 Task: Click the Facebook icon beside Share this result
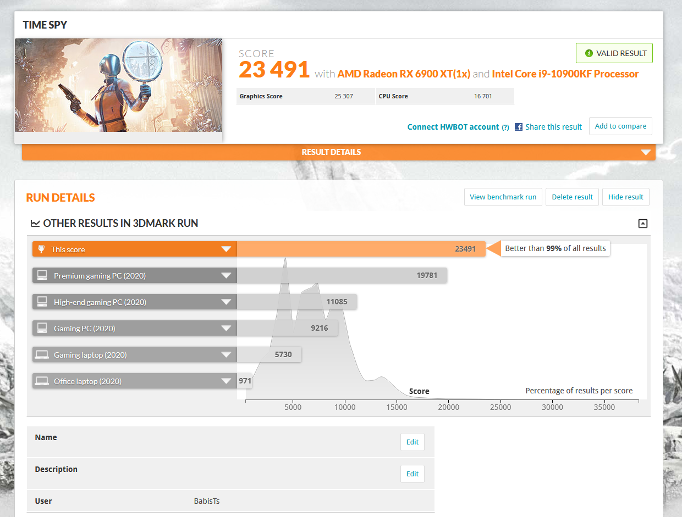519,127
